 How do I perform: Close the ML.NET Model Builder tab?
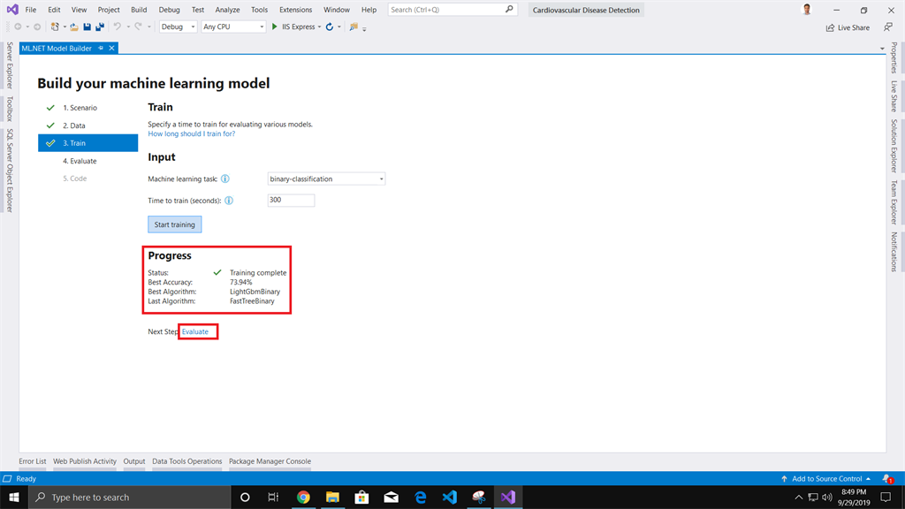coord(112,49)
